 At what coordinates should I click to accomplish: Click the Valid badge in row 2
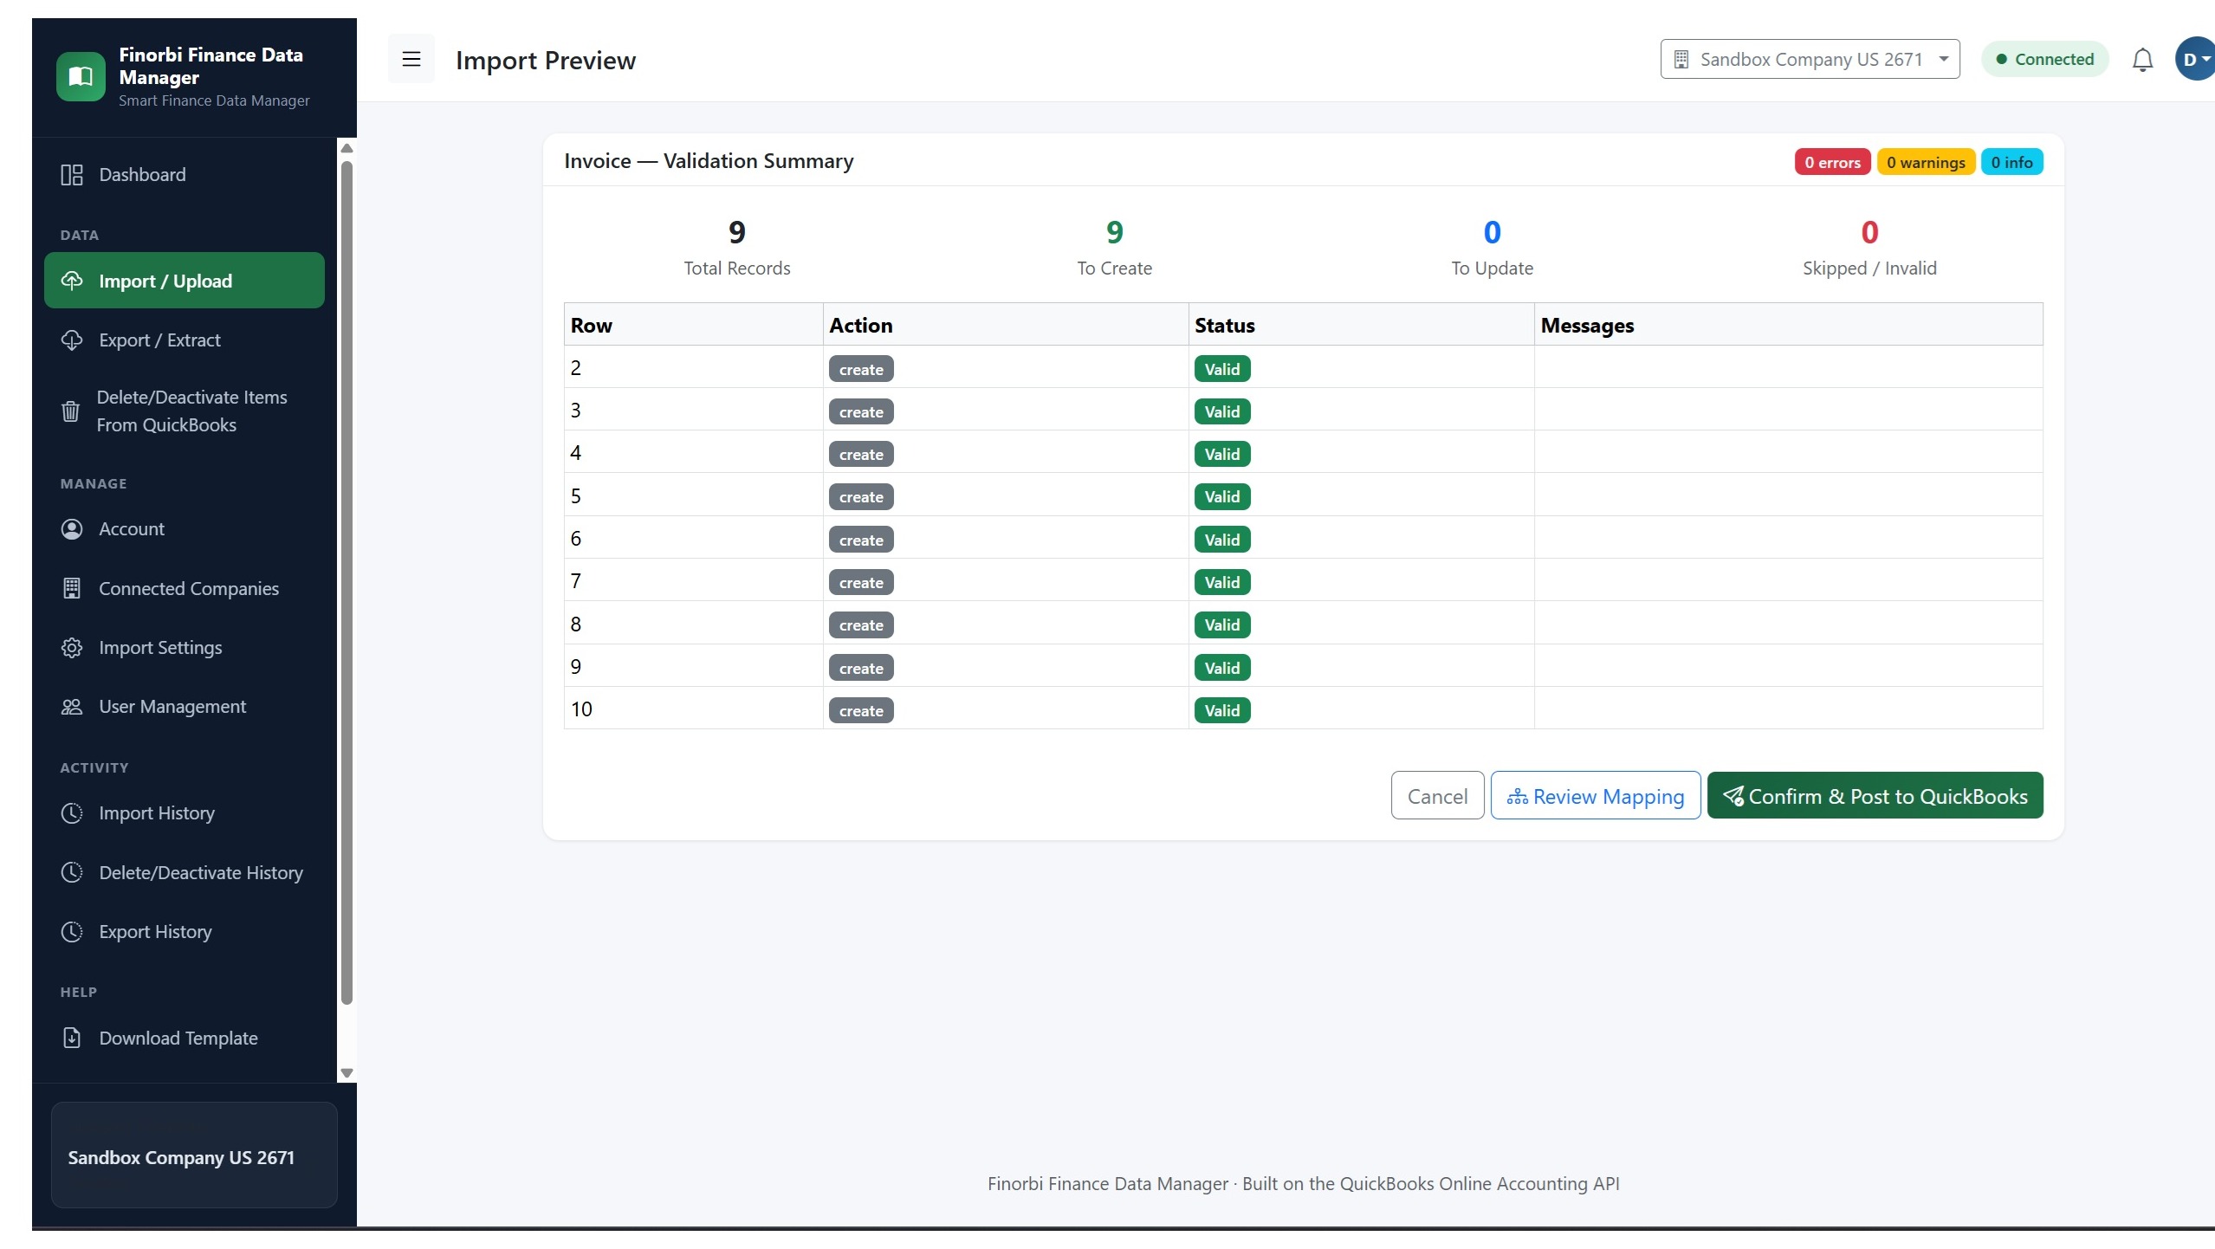(1222, 369)
